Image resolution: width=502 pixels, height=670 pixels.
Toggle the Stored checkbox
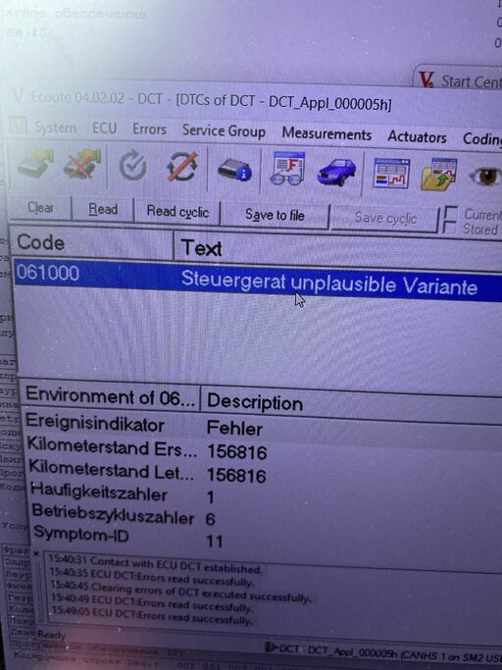[x=449, y=228]
